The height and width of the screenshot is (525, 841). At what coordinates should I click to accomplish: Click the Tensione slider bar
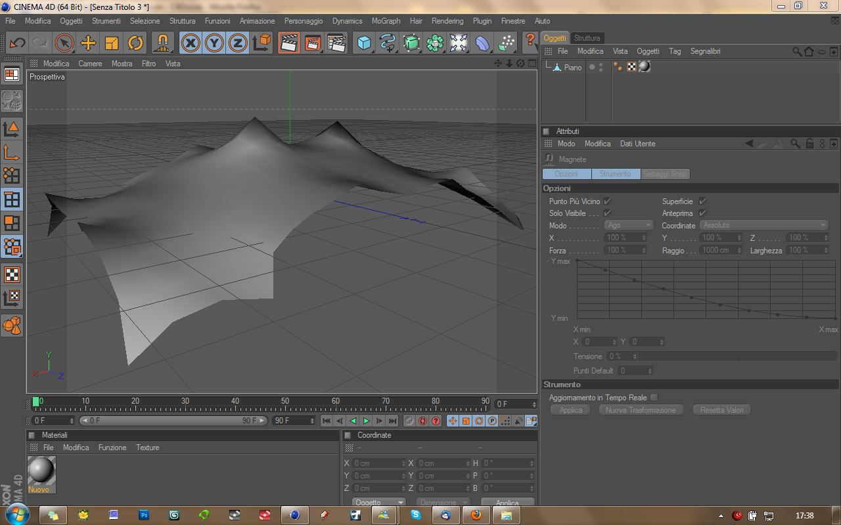738,356
